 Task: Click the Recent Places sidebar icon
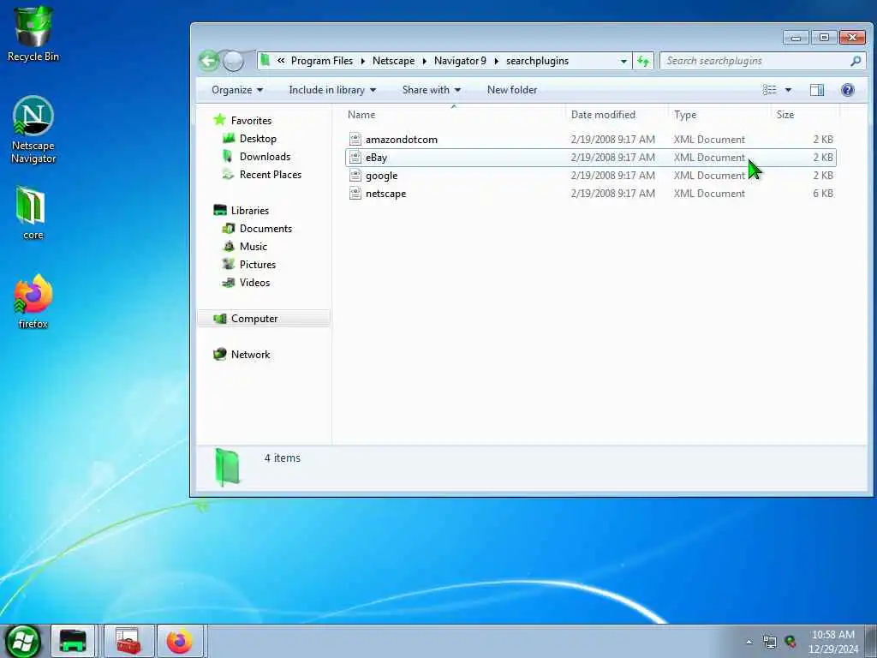coord(228,174)
